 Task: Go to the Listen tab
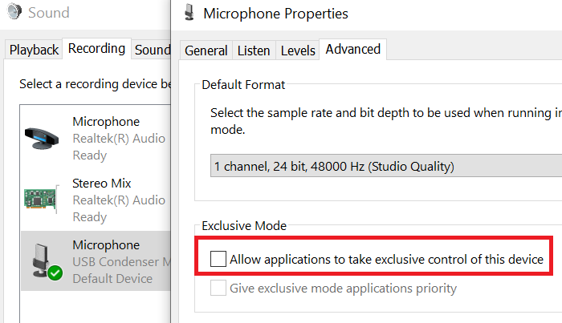(254, 50)
